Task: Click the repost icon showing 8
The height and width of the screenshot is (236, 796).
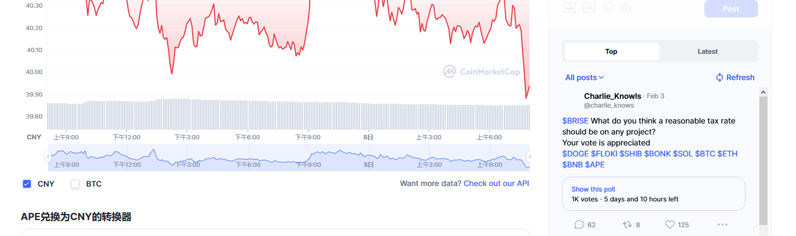Action: pos(627,224)
